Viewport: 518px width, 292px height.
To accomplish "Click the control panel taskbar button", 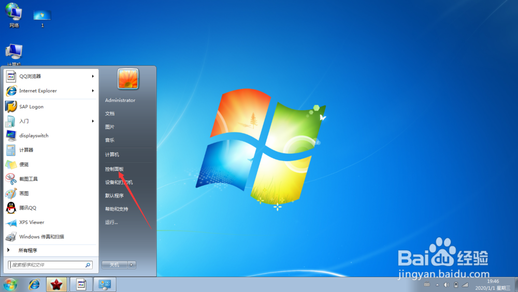I will click(x=105, y=284).
